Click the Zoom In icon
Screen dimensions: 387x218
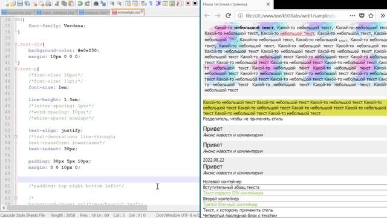(112, 4)
